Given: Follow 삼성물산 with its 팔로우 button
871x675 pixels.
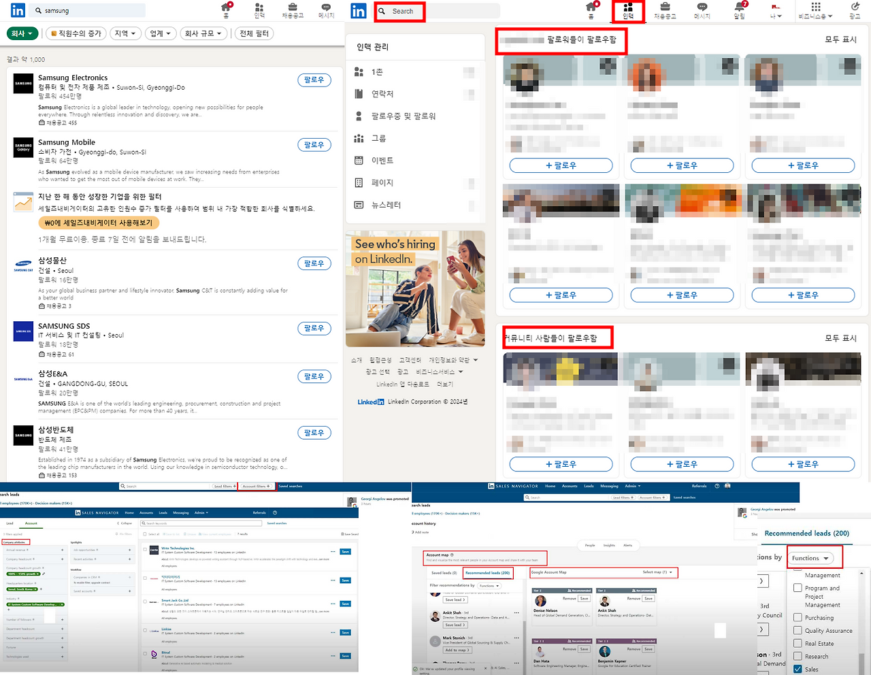Looking at the screenshot, I should click(x=314, y=263).
